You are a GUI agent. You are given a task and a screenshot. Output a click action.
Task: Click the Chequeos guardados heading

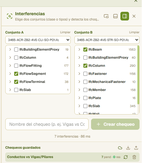tap(23, 147)
